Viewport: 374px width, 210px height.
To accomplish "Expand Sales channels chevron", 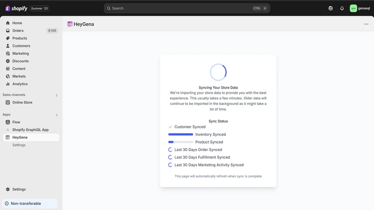I will click(57, 95).
